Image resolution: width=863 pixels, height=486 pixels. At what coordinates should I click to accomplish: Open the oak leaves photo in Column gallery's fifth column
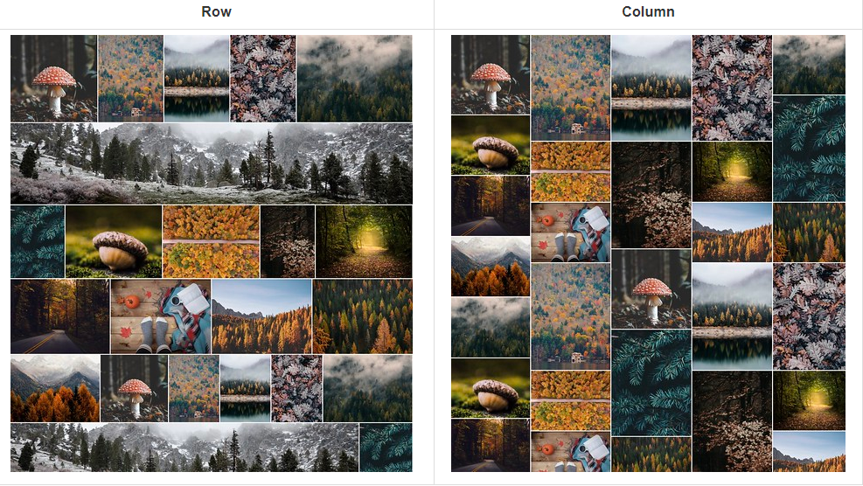point(809,316)
